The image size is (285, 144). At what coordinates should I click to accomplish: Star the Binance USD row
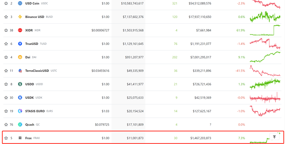click(x=6, y=17)
